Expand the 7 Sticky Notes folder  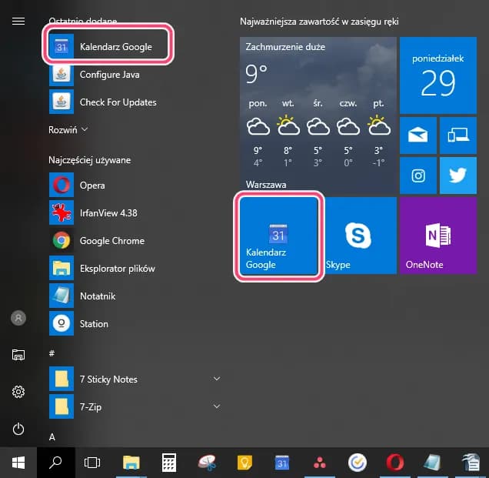(217, 379)
